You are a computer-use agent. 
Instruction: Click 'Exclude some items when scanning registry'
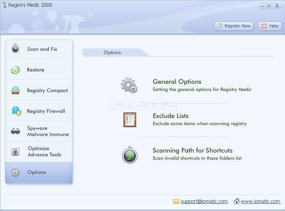[x=200, y=124]
